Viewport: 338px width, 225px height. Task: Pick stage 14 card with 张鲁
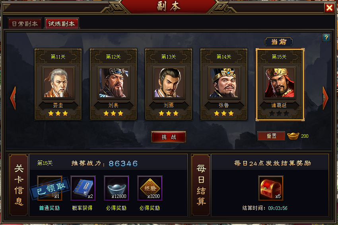tap(224, 84)
